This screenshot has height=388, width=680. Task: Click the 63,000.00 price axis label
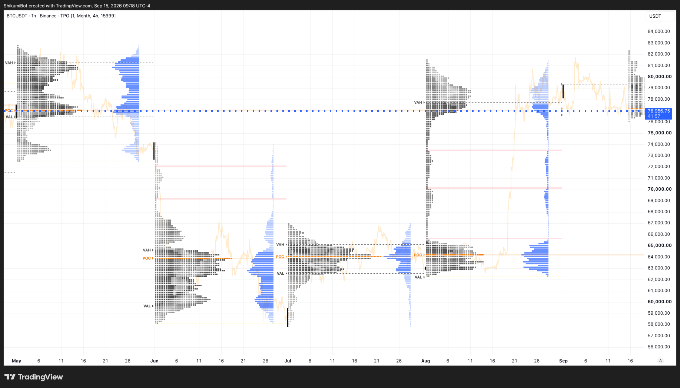tap(659, 268)
